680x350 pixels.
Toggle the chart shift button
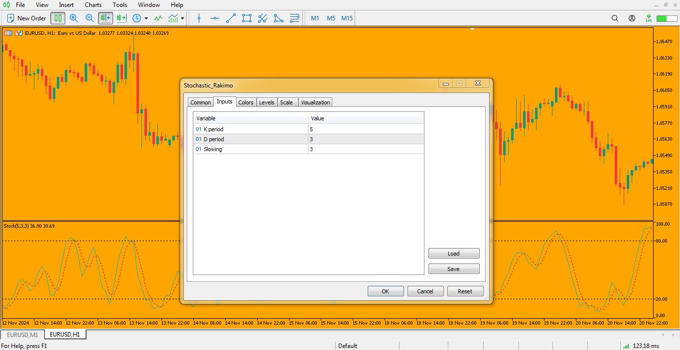click(122, 18)
